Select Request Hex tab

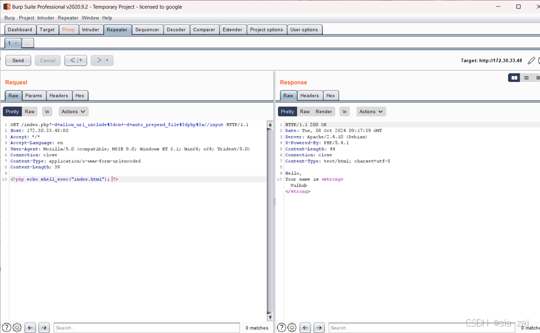[x=80, y=96]
